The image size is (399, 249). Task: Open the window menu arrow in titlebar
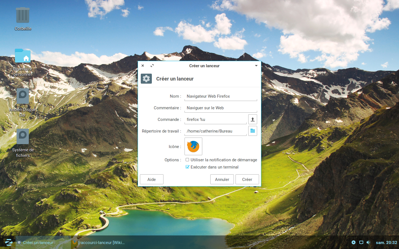(256, 66)
